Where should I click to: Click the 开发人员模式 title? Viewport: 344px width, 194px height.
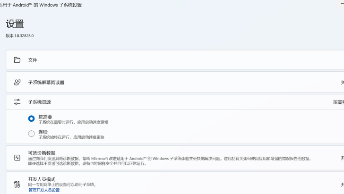point(42,179)
